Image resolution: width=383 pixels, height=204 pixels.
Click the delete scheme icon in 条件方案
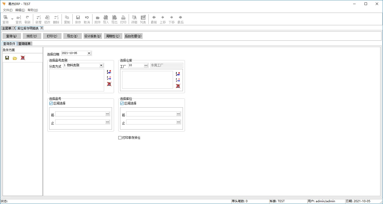(x=23, y=58)
